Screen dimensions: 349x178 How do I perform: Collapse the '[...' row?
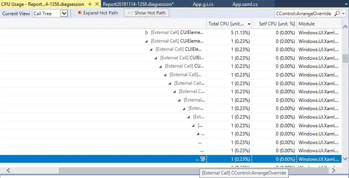(x=193, y=126)
